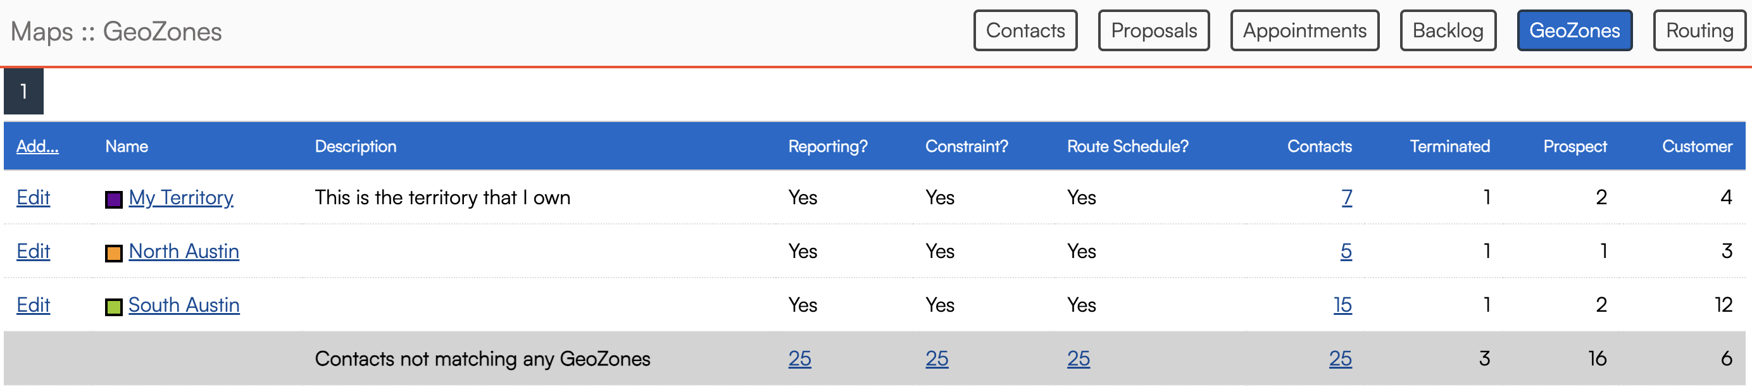Click the Add... link in table header

coord(37,146)
